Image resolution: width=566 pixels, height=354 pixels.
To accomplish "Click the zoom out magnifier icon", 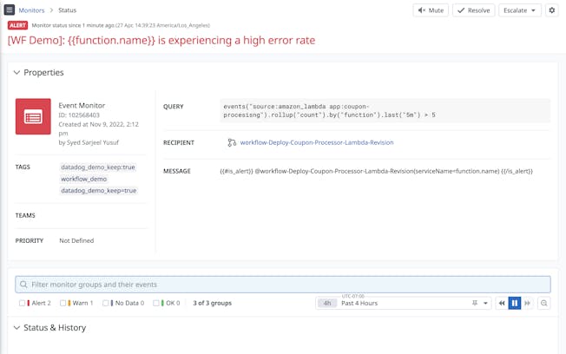I will point(544,303).
